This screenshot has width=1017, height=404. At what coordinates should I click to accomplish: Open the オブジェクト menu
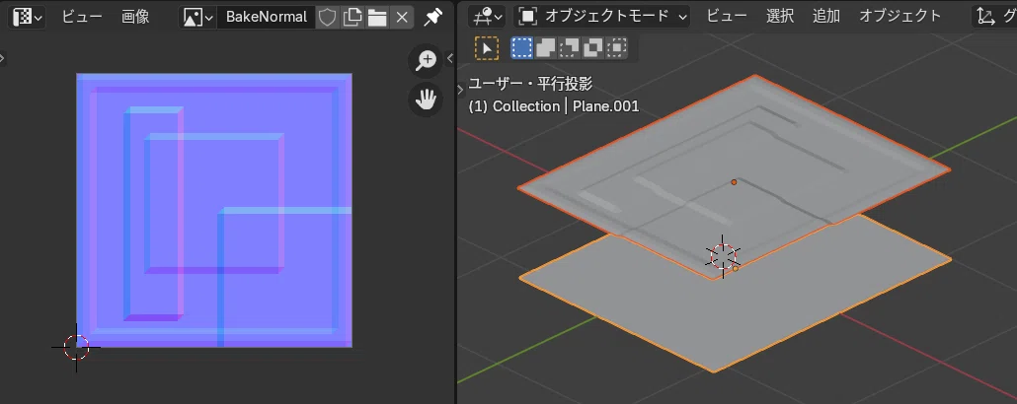tap(900, 17)
